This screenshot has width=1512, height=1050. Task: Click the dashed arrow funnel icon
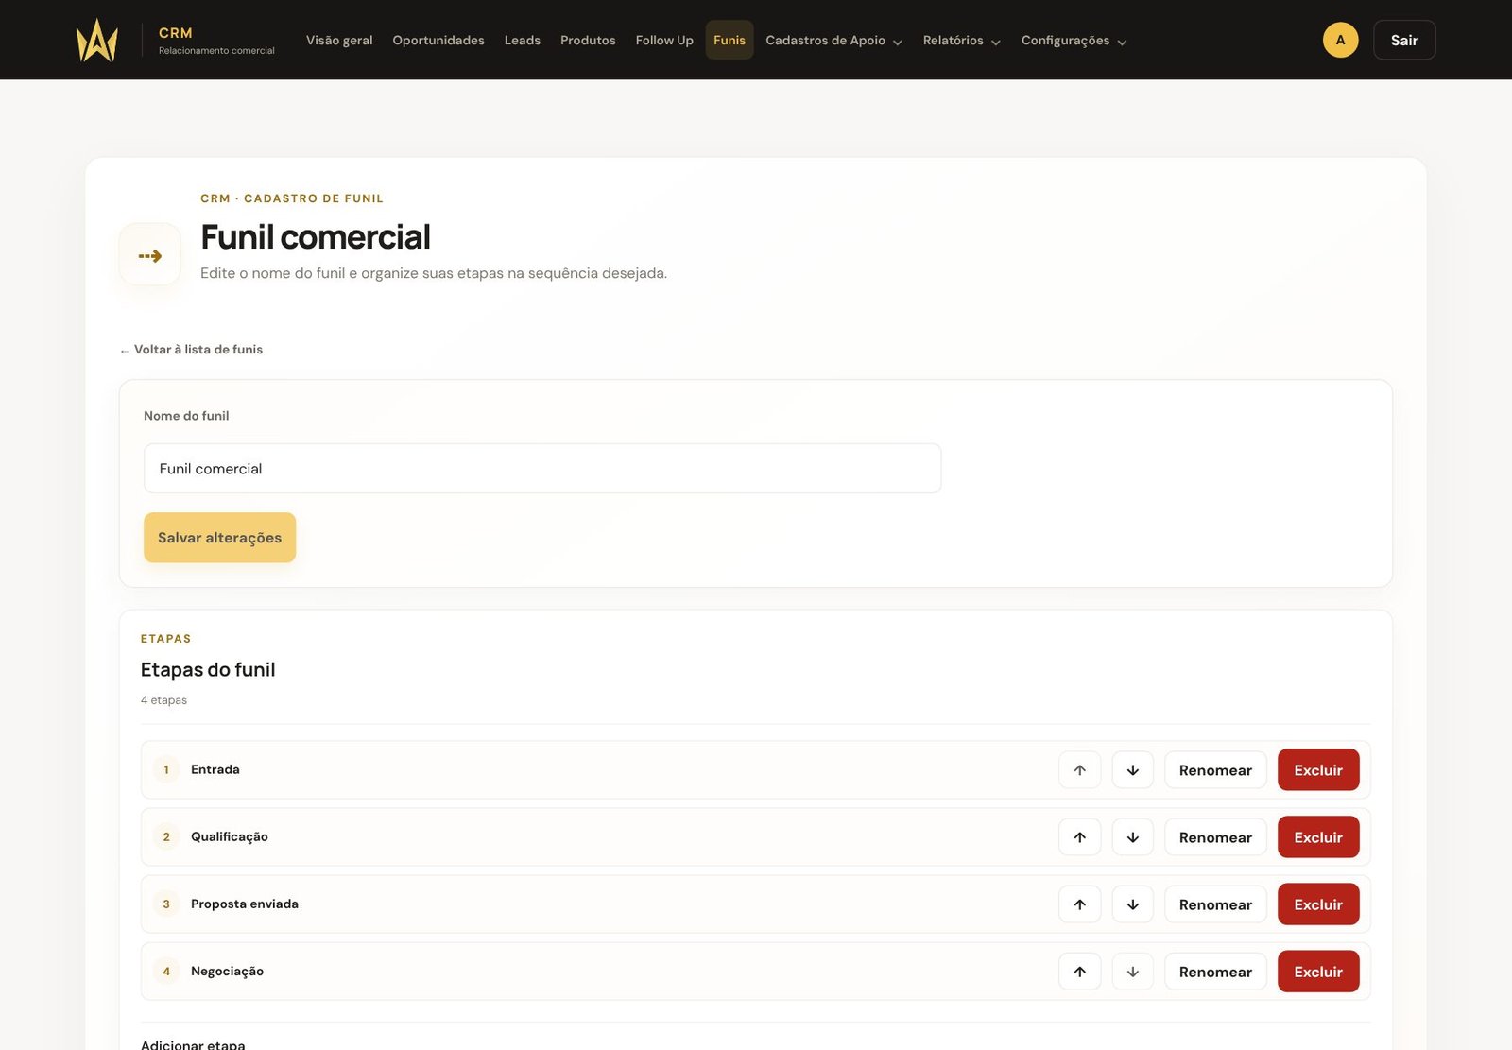click(150, 255)
